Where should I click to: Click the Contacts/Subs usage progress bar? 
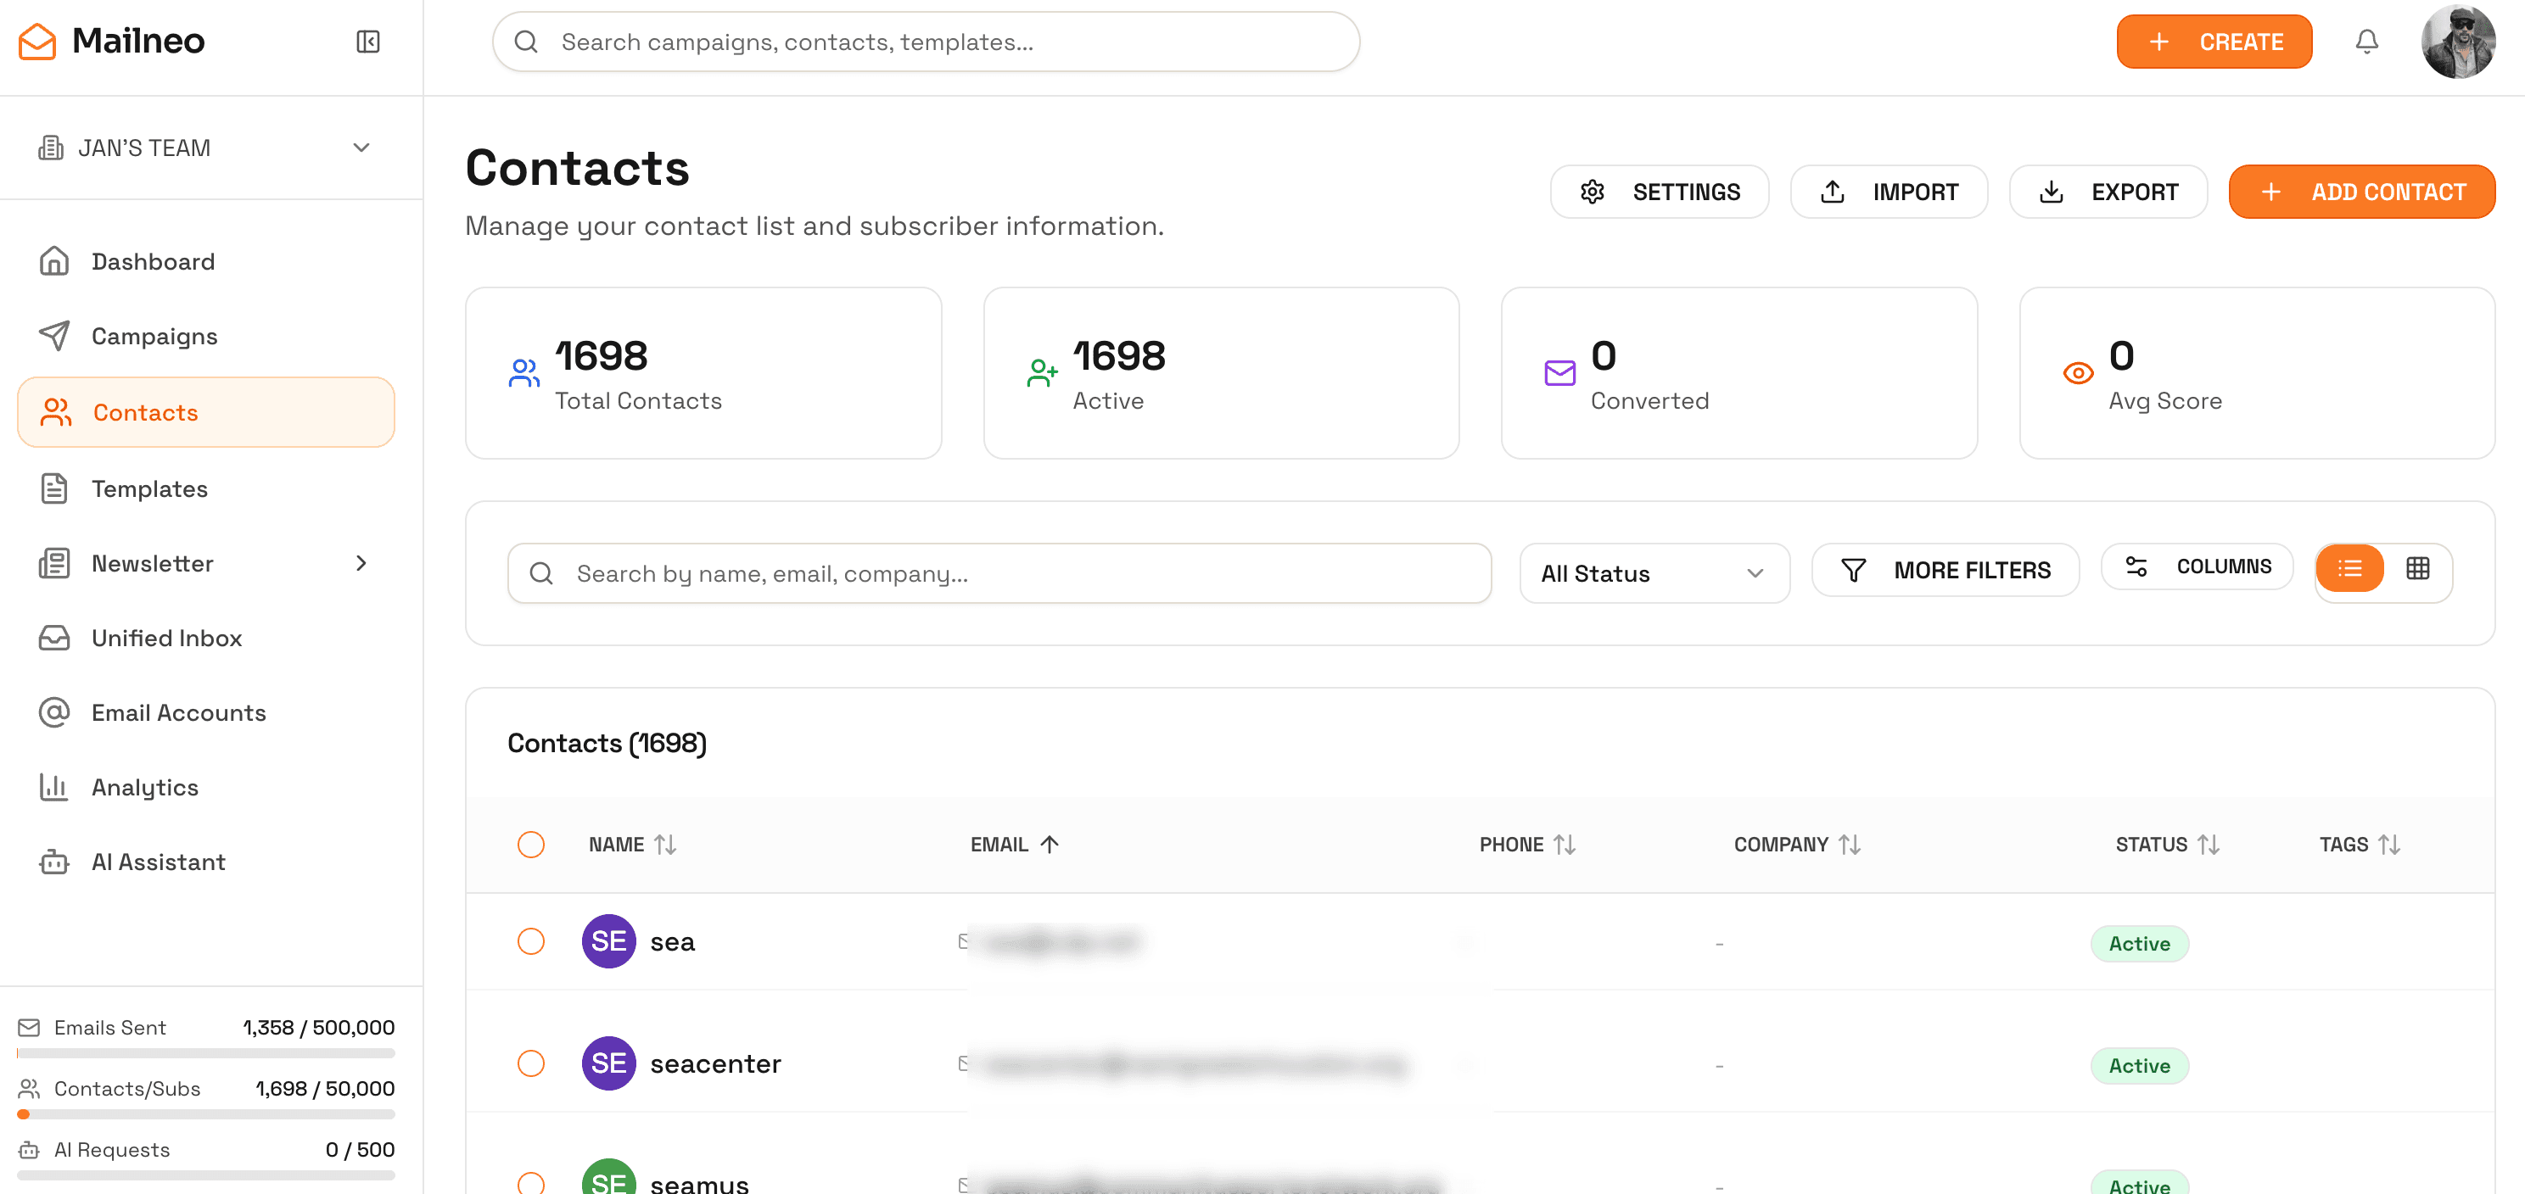click(206, 1113)
